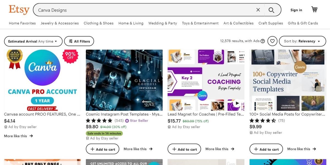Click the (75% off) discount label
Image resolution: width=330 pixels, height=165 pixels.
(x=202, y=121)
